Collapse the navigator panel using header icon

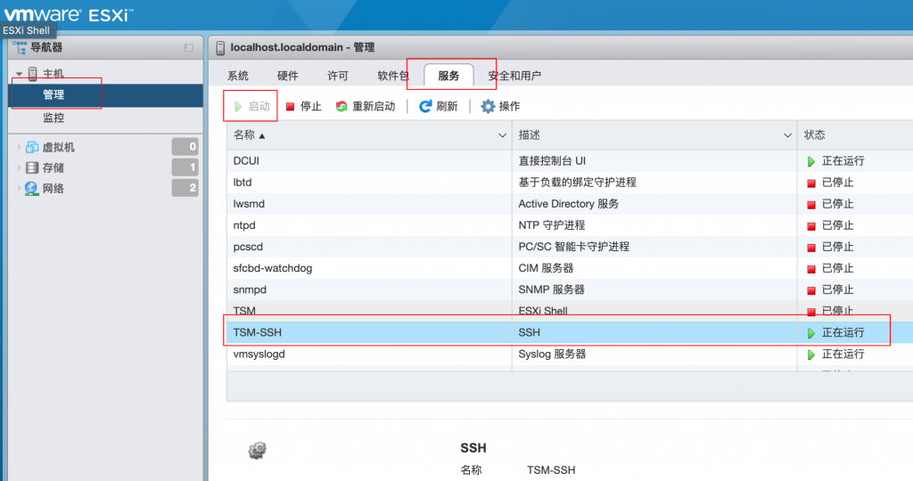188,47
